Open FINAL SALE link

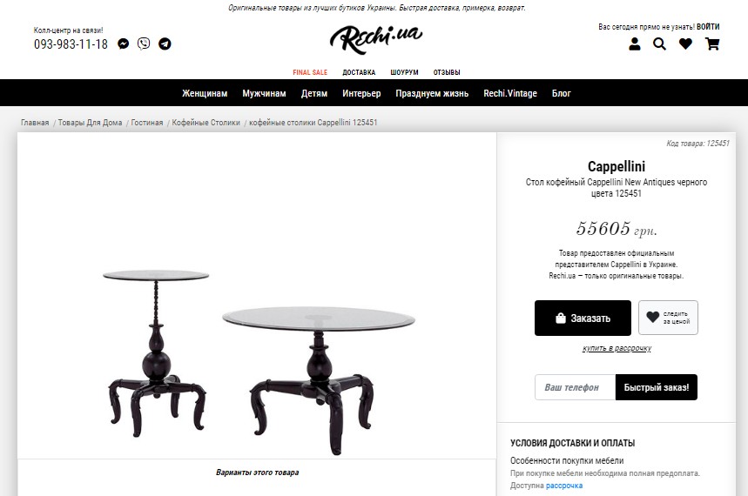310,72
